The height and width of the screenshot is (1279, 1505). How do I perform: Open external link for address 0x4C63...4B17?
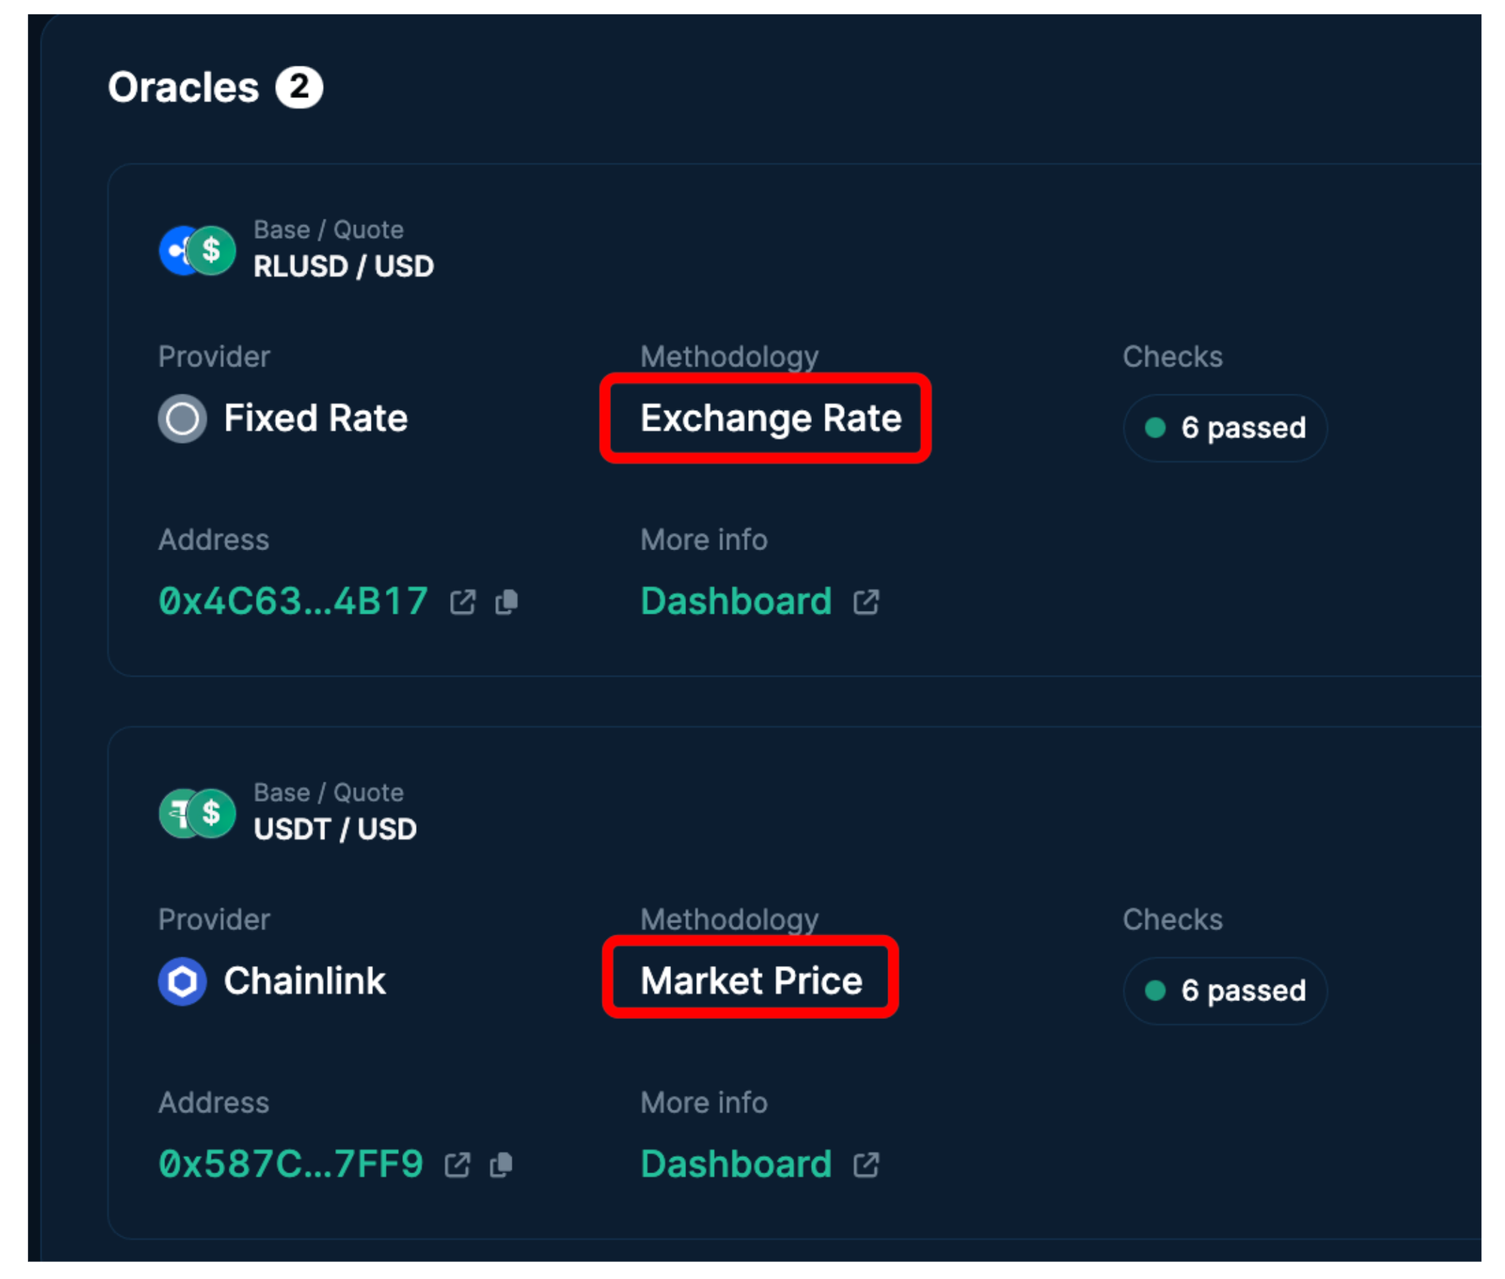coord(462,603)
